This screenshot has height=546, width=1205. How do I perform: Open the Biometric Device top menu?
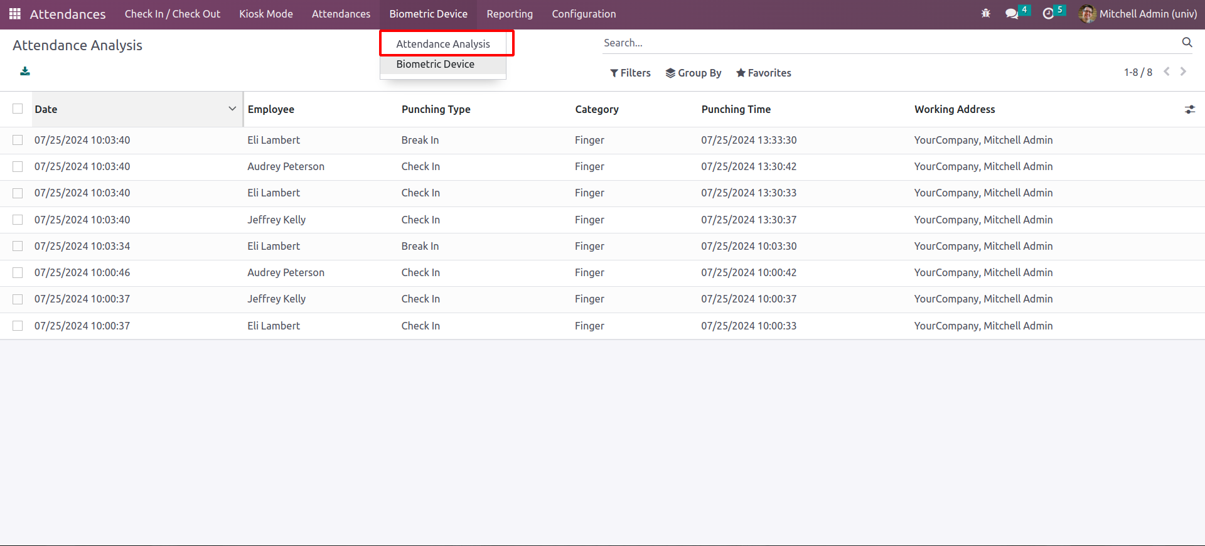429,14
